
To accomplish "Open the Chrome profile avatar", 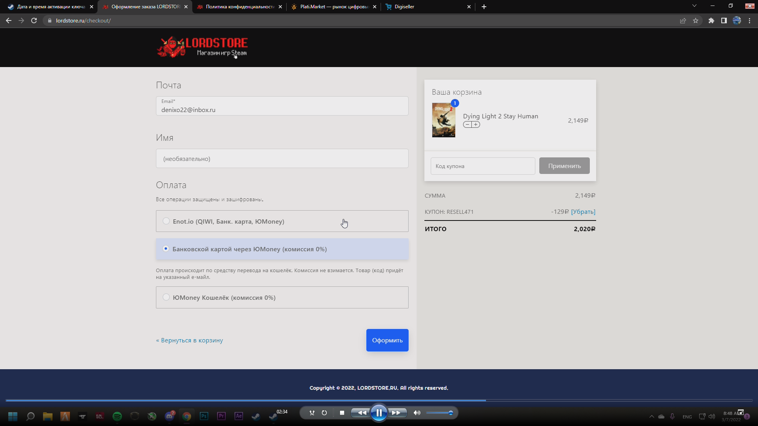I will (x=737, y=21).
